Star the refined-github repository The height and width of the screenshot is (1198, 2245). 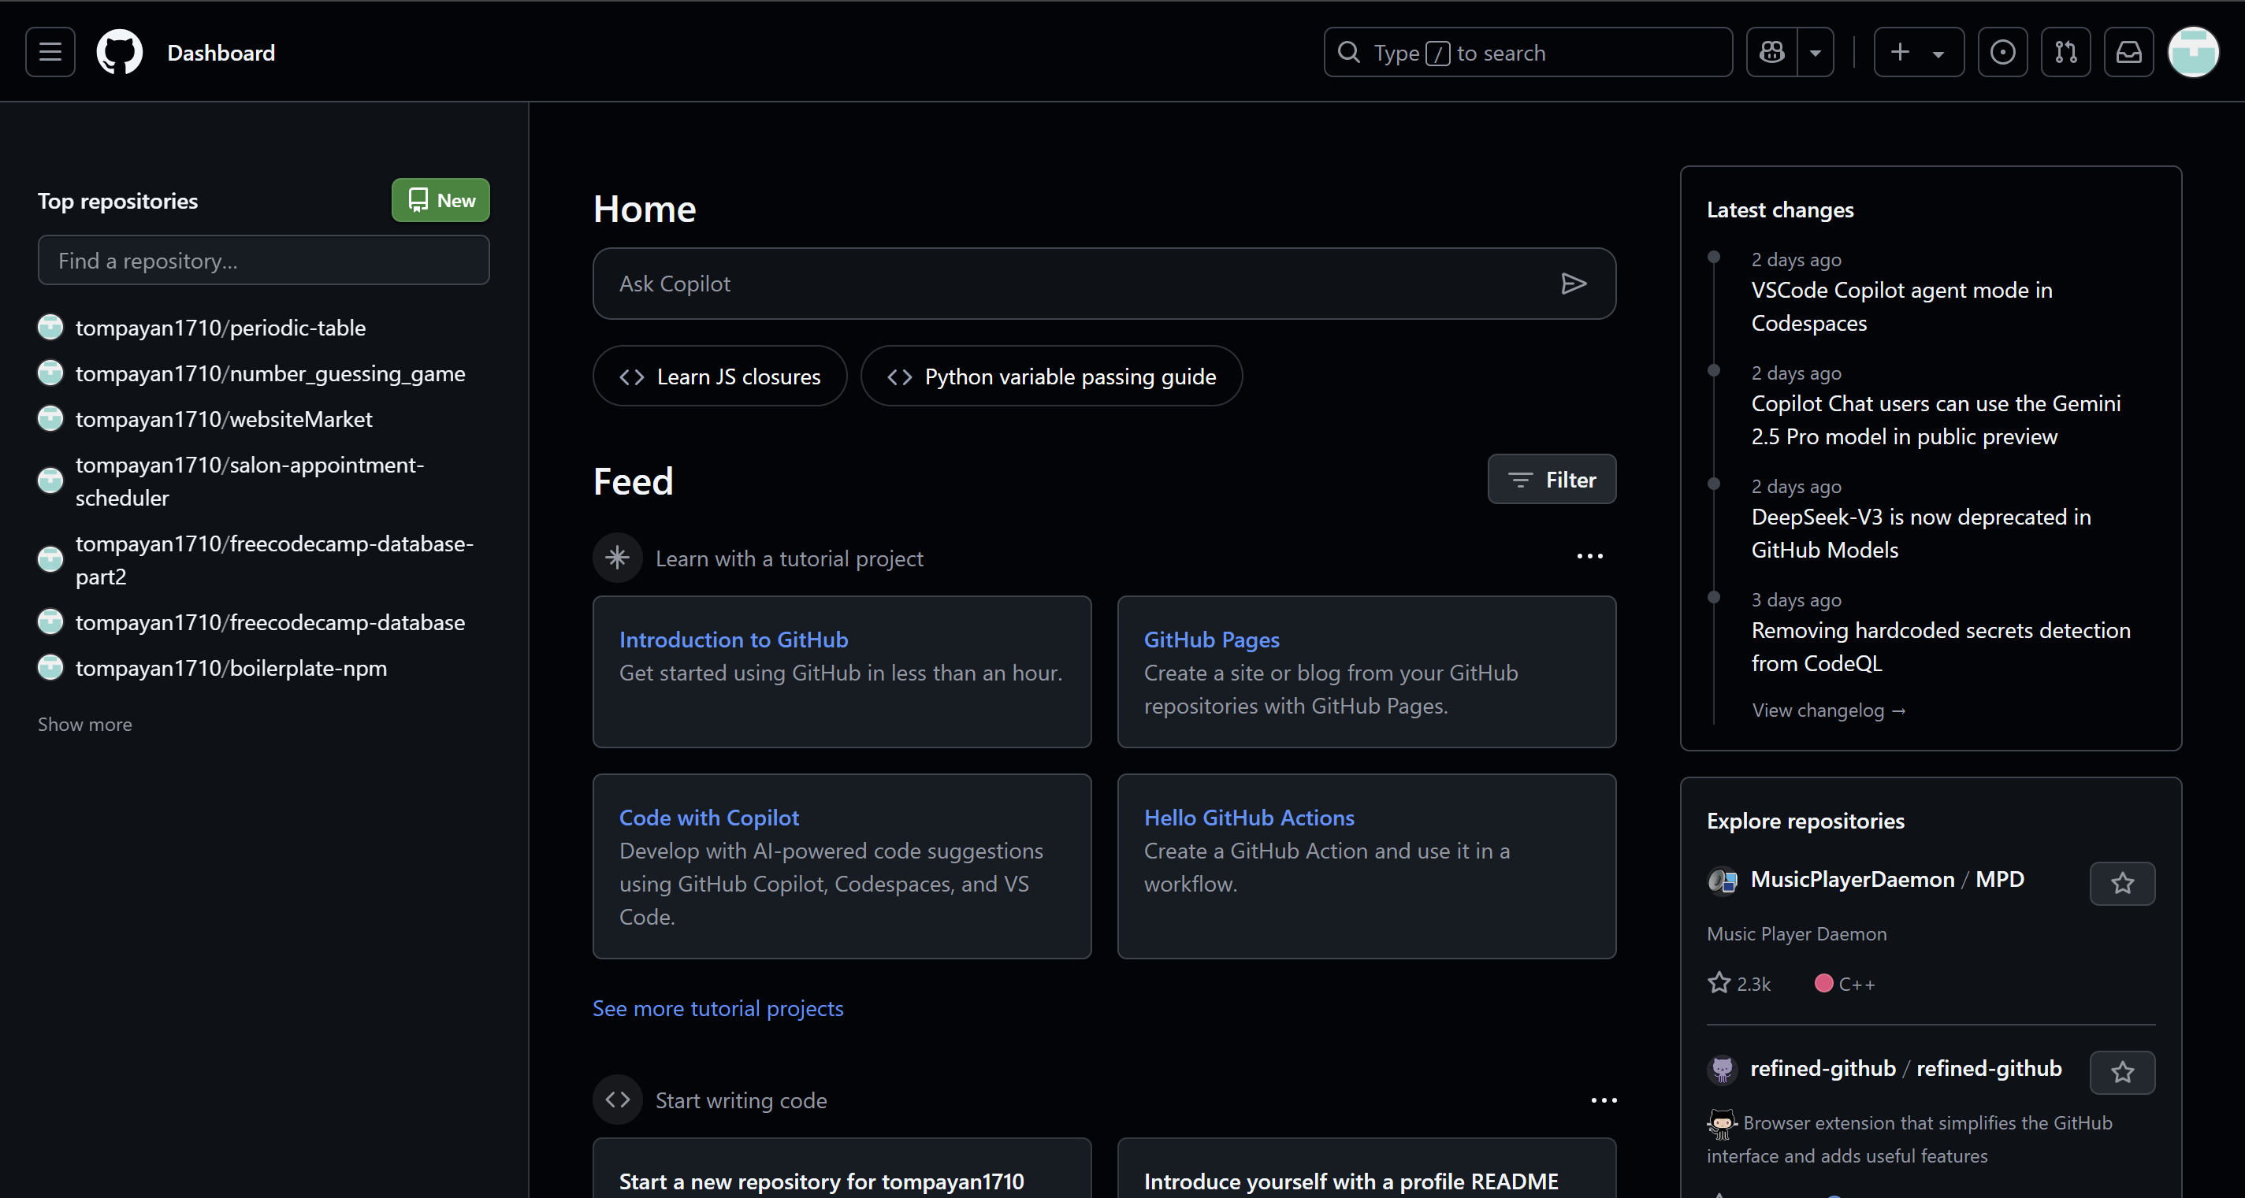click(x=2122, y=1072)
